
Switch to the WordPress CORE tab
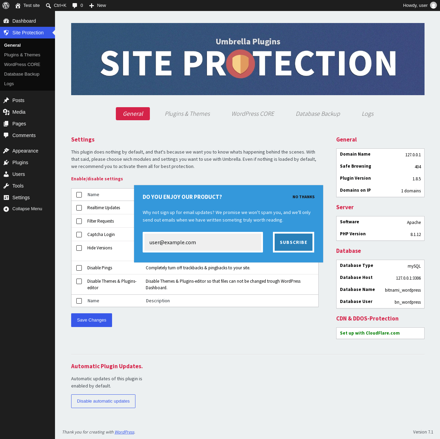(x=253, y=114)
